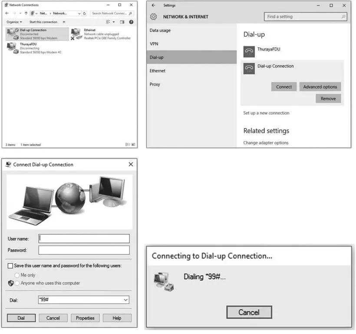Click the forward arrow in Network Connections
The image size is (356, 334).
pos(14,13)
